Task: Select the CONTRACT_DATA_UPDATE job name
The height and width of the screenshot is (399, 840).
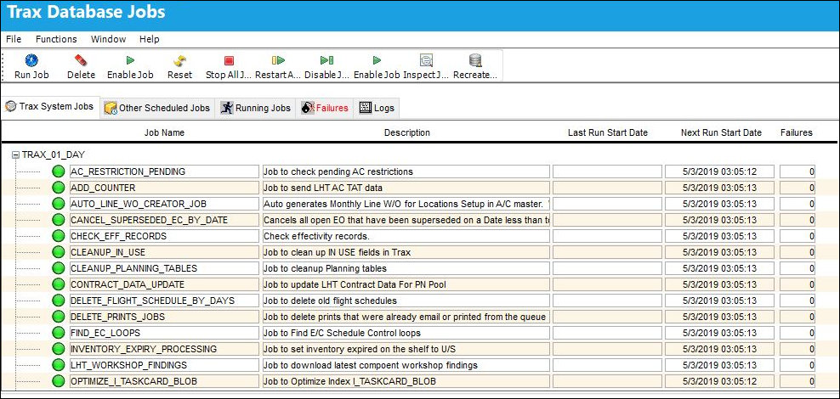Action: click(164, 284)
